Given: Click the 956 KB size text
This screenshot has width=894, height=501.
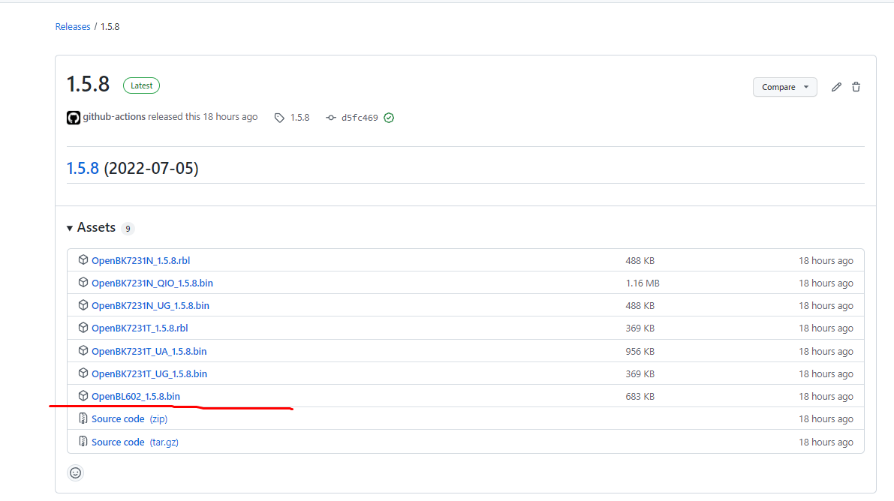Looking at the screenshot, I should pos(640,351).
